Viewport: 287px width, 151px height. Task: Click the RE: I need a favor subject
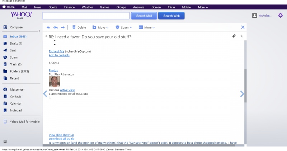pyautogui.click(x=90, y=37)
